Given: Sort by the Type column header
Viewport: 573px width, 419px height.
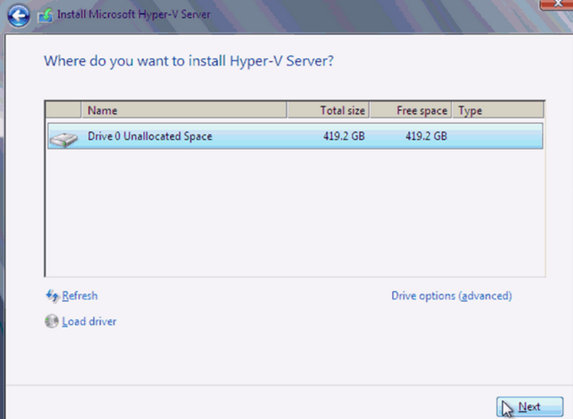Looking at the screenshot, I should coord(498,110).
